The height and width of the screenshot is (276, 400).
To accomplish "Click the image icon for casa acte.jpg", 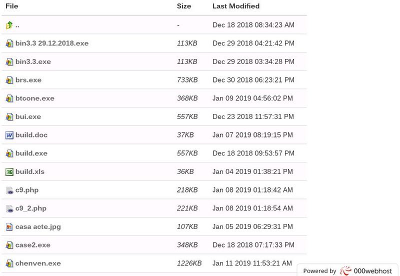I will 9,227.
